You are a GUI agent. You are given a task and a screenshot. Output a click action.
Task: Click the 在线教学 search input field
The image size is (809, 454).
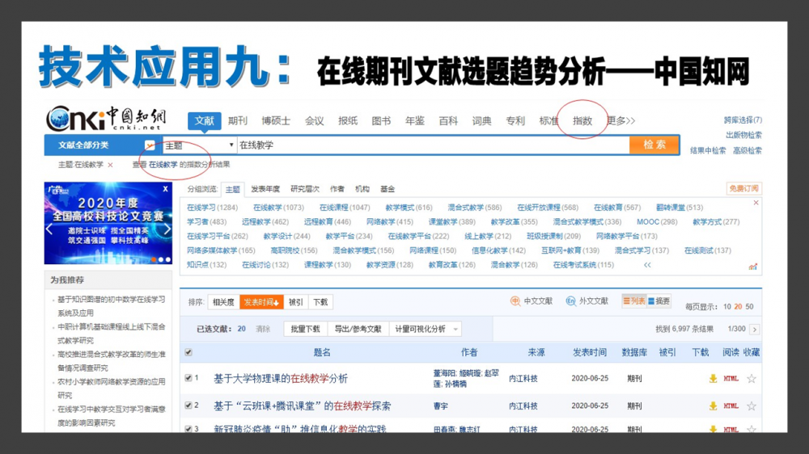click(x=429, y=145)
